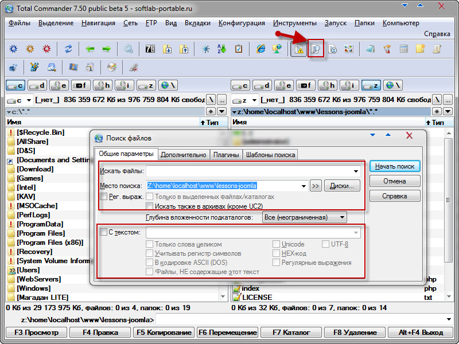The image size is (459, 344).
Task: Tick the С текстом checkbox
Action: click(103, 232)
